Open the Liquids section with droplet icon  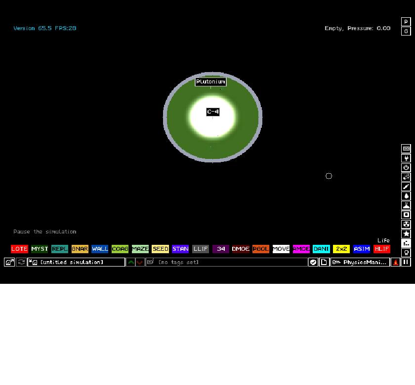coord(406,196)
